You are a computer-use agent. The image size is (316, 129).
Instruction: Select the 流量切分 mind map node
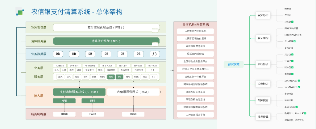[263, 84]
